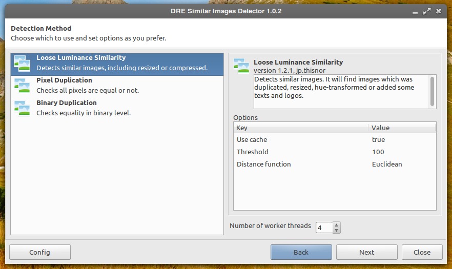Decrease number of worker threads
Screen dimensions: 452x269
point(336,231)
